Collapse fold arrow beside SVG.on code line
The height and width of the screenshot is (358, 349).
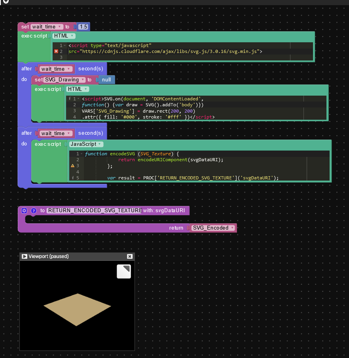(x=78, y=99)
